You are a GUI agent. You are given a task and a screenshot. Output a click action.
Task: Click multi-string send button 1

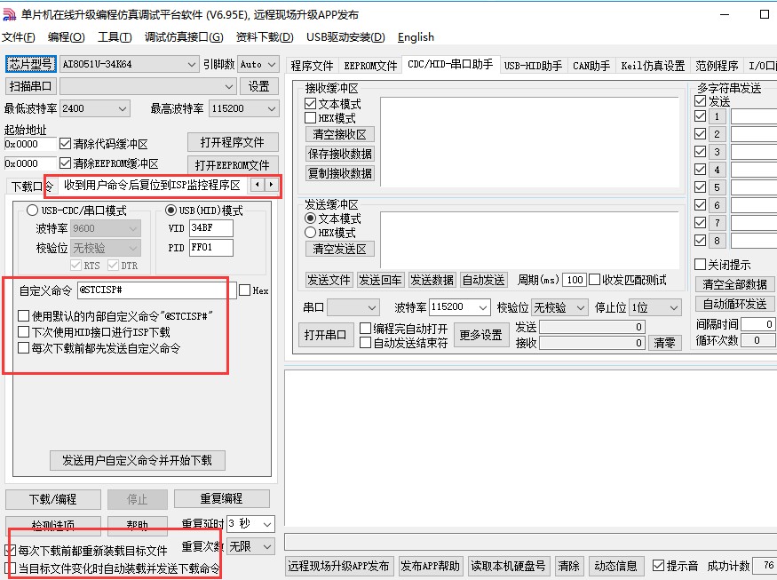[717, 116]
